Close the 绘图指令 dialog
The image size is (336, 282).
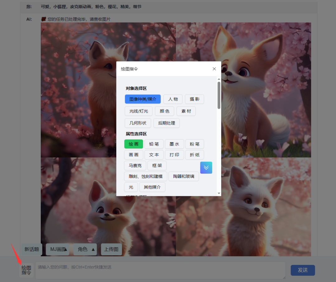point(214,69)
